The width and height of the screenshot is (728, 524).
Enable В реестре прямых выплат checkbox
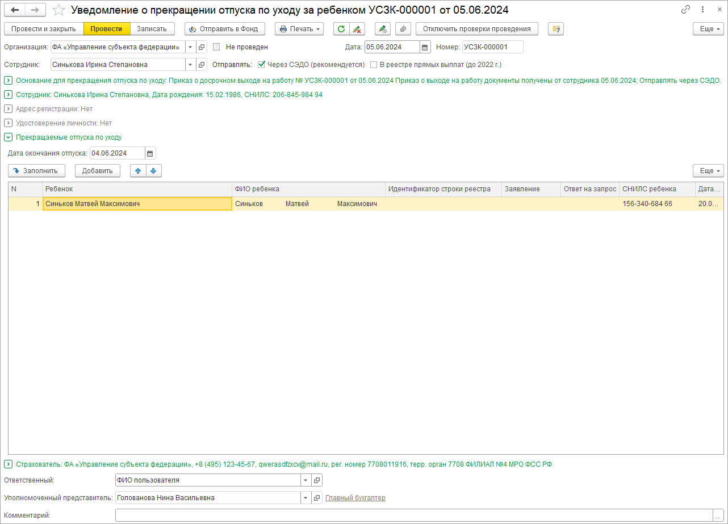point(374,65)
